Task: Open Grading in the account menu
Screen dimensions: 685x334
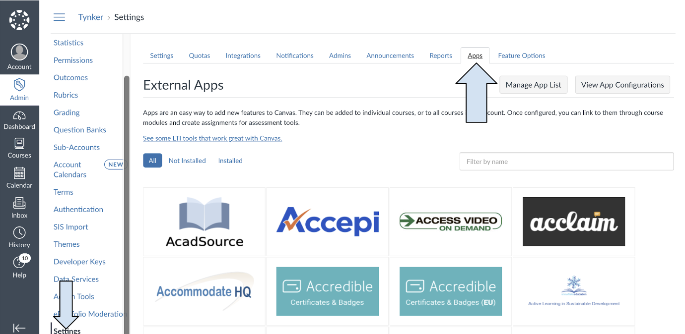Action: 67,112
